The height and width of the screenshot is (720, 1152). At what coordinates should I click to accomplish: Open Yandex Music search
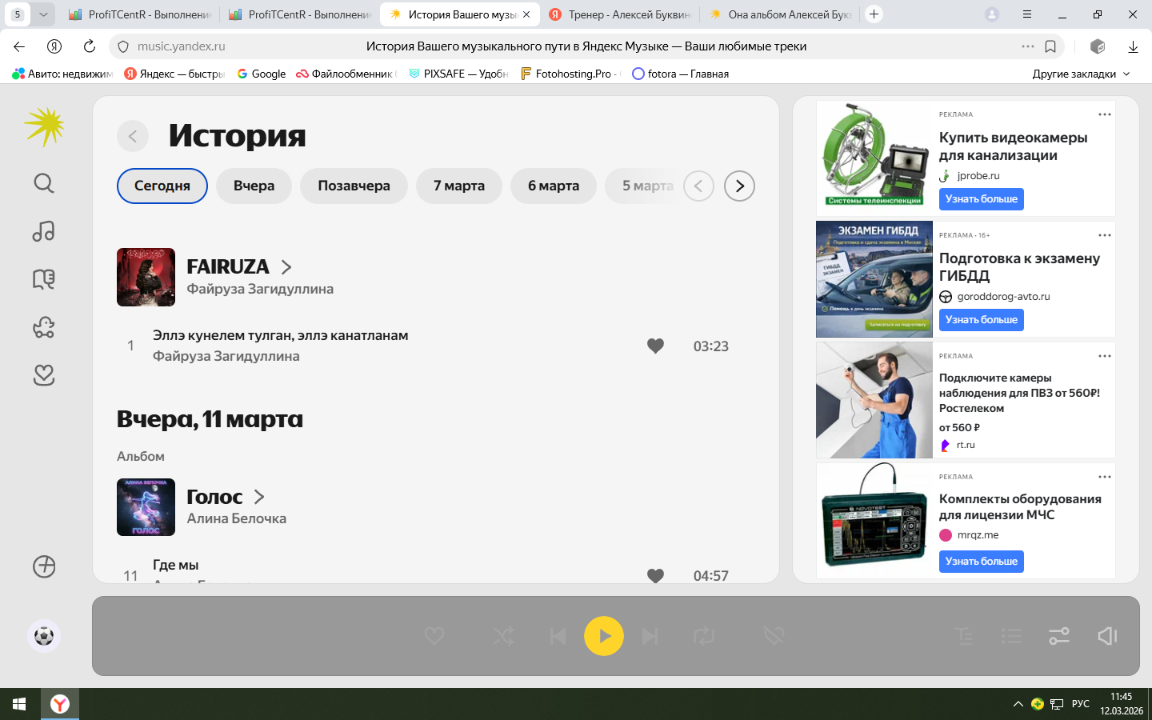pos(44,183)
